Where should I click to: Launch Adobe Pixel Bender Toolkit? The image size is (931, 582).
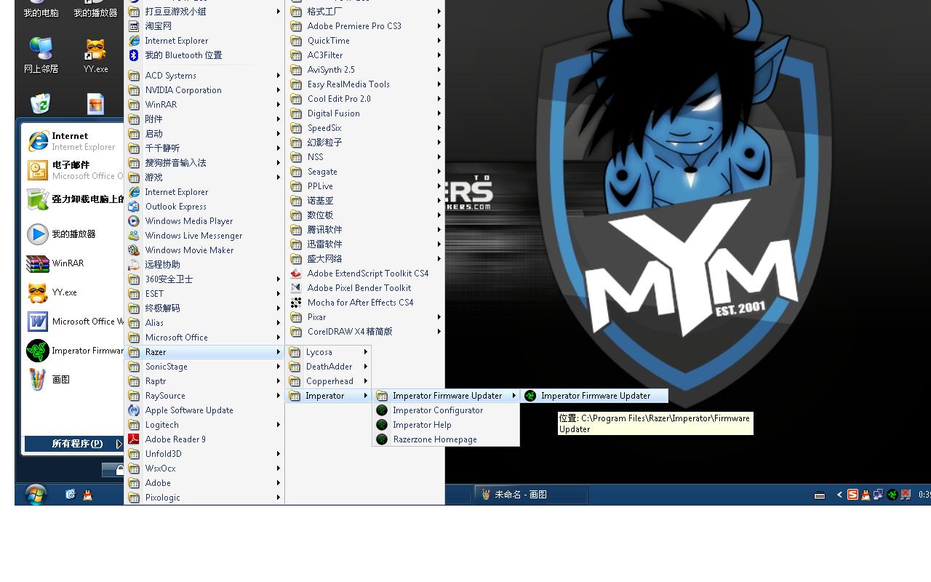[x=365, y=288]
